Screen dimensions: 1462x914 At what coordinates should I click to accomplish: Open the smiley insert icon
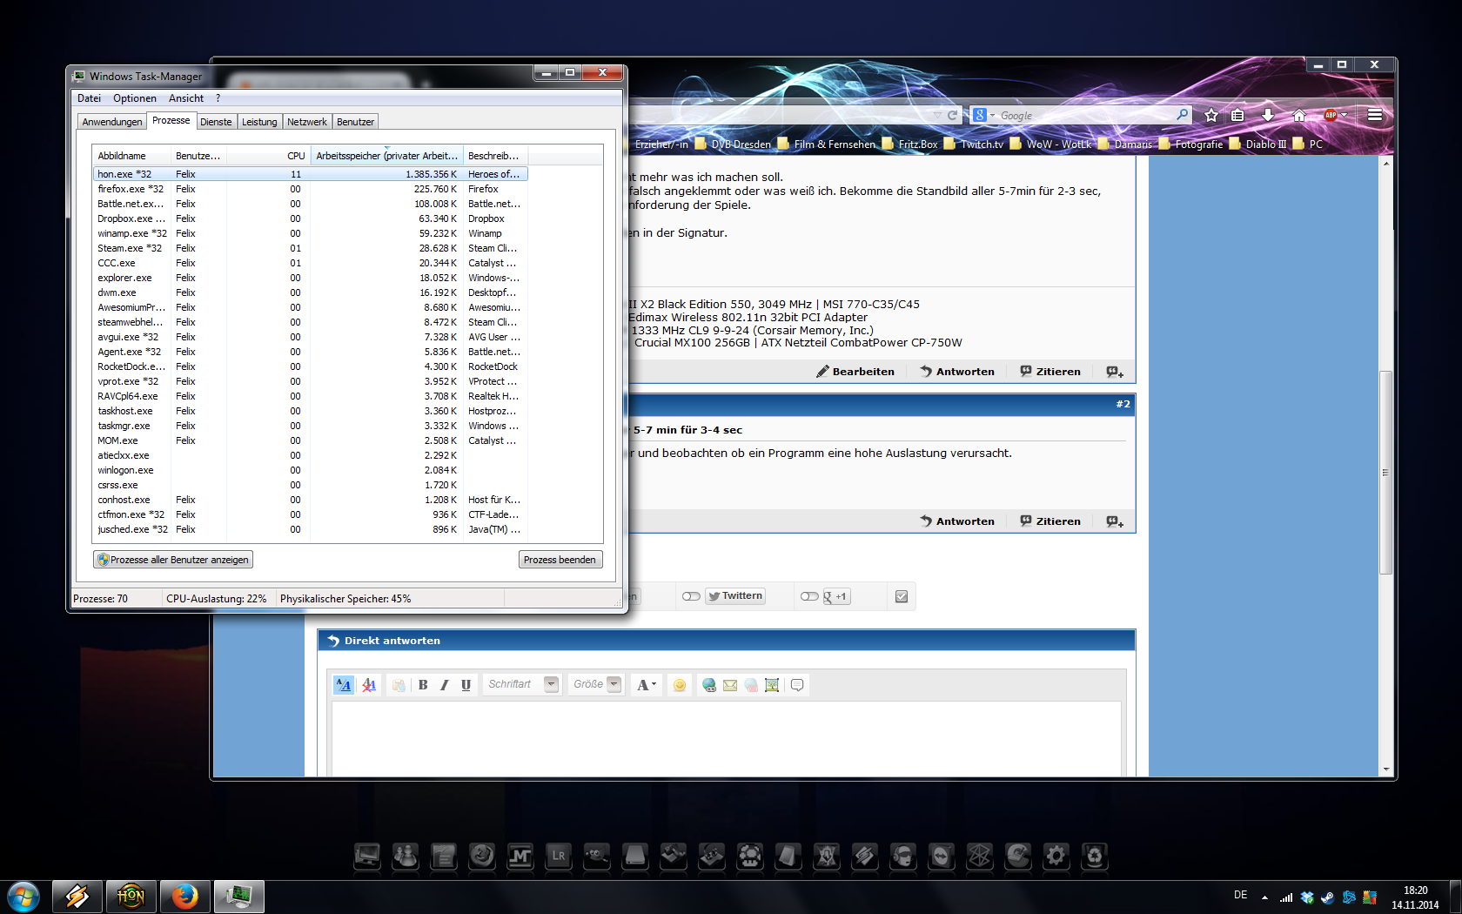click(x=680, y=685)
